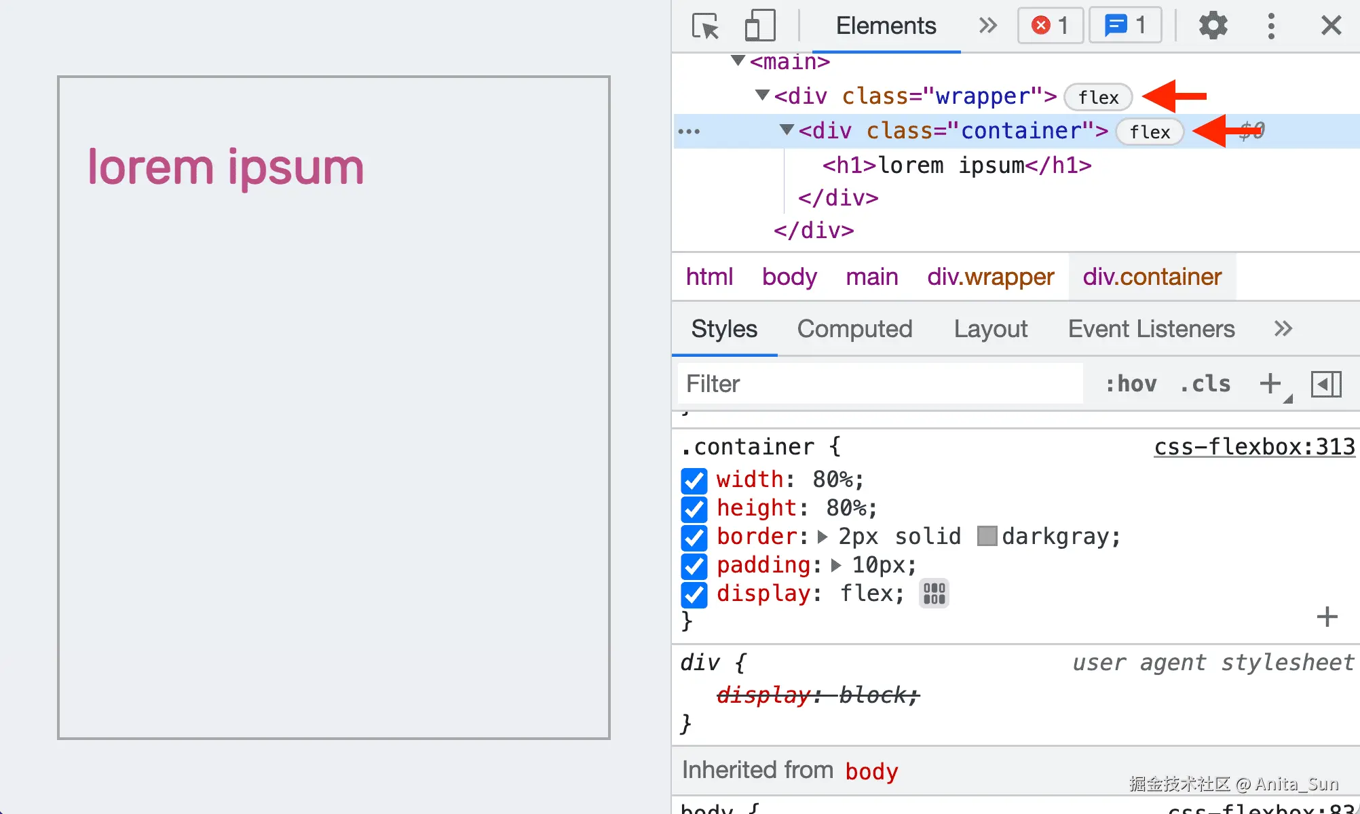Uncheck the height 80% property
This screenshot has width=1360, height=814.
[x=694, y=509]
